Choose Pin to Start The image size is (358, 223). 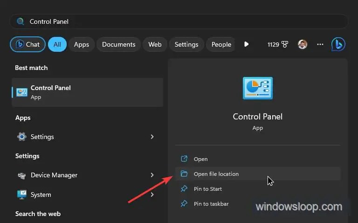pyautogui.click(x=258, y=189)
